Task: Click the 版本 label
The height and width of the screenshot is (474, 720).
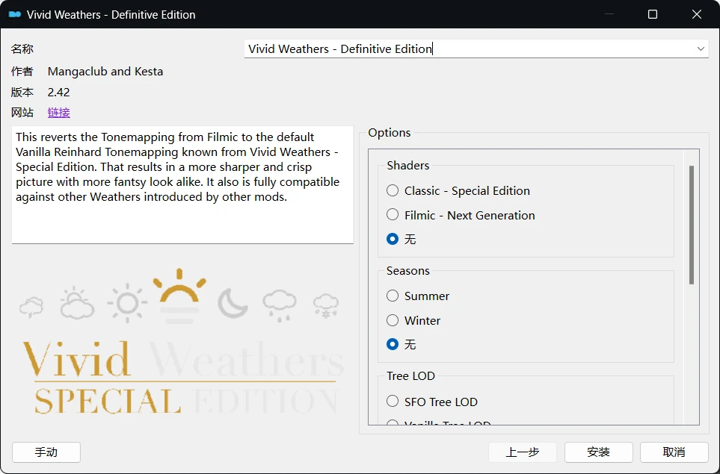Action: (x=22, y=92)
